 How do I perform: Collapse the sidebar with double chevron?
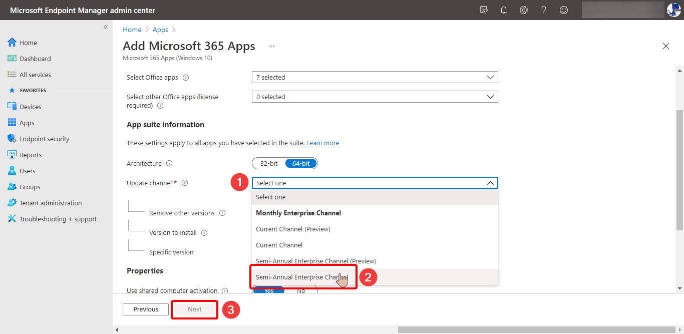click(106, 27)
